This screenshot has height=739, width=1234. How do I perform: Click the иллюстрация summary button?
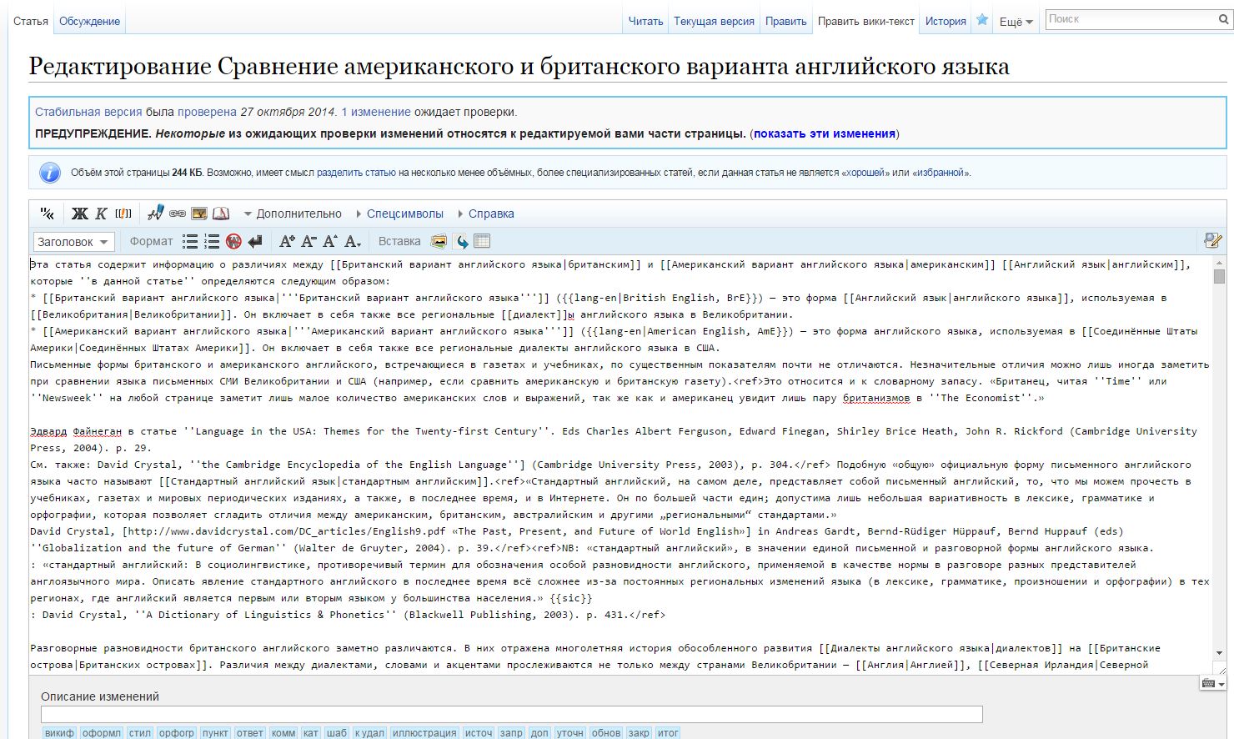pos(424,732)
